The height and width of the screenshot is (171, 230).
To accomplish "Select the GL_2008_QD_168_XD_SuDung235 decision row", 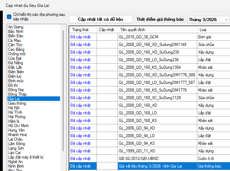I will pyautogui.click(x=149, y=52).
